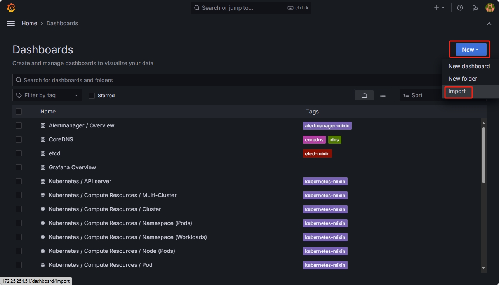Screen dimensions: 499x285
Task: Open the user profile avatar
Action: (490, 8)
